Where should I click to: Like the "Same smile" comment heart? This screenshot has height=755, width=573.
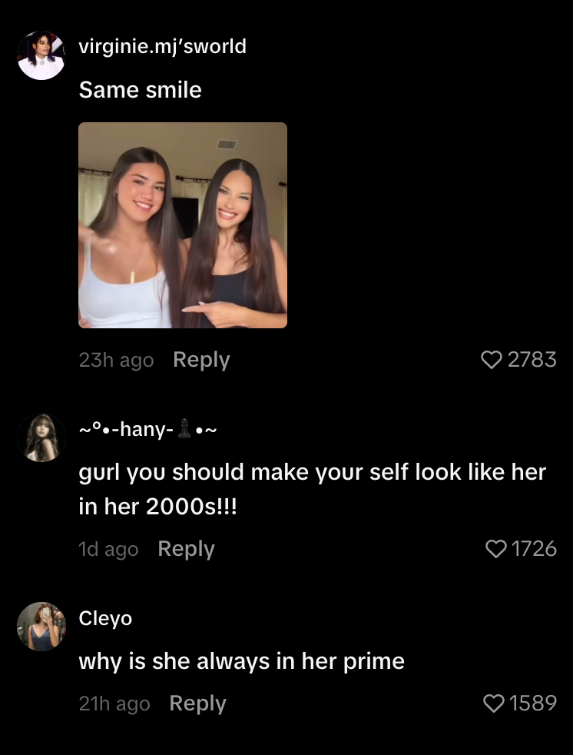(x=492, y=360)
